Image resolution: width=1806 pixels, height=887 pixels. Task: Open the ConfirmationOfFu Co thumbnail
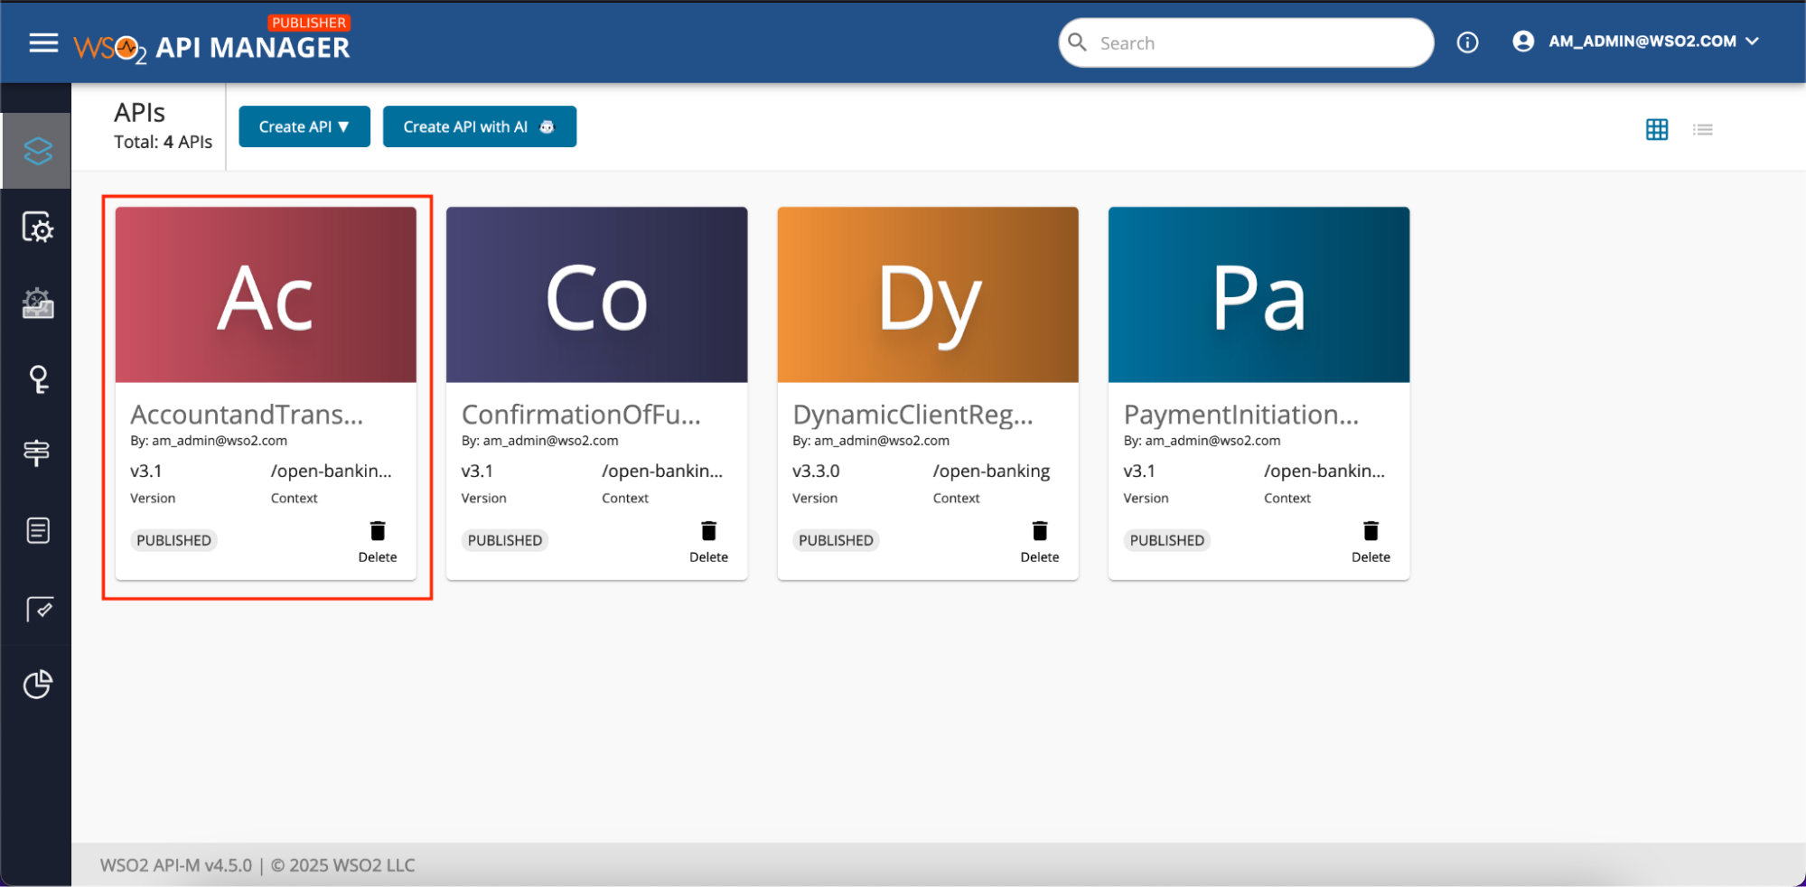pos(596,294)
